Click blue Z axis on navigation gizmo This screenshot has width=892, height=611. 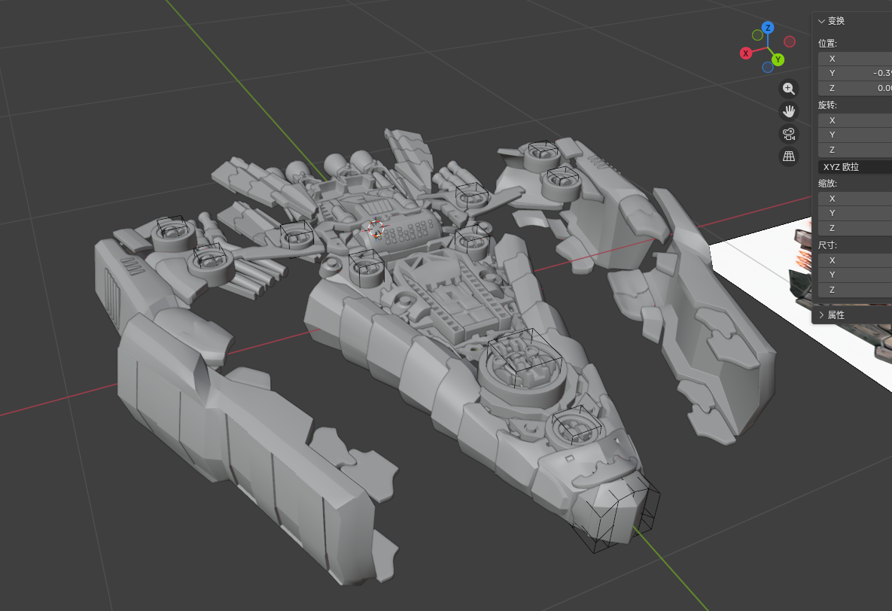[768, 28]
